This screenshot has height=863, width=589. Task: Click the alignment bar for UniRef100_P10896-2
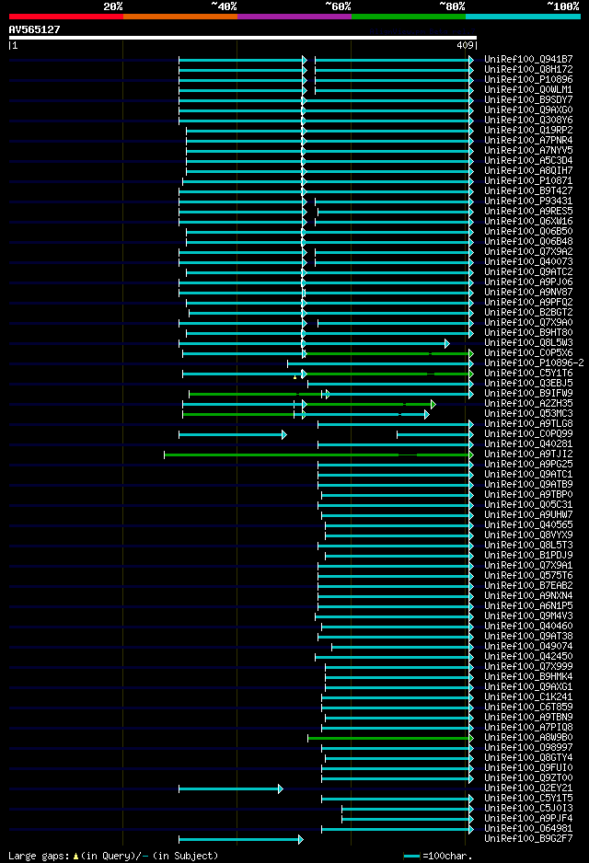[380, 363]
